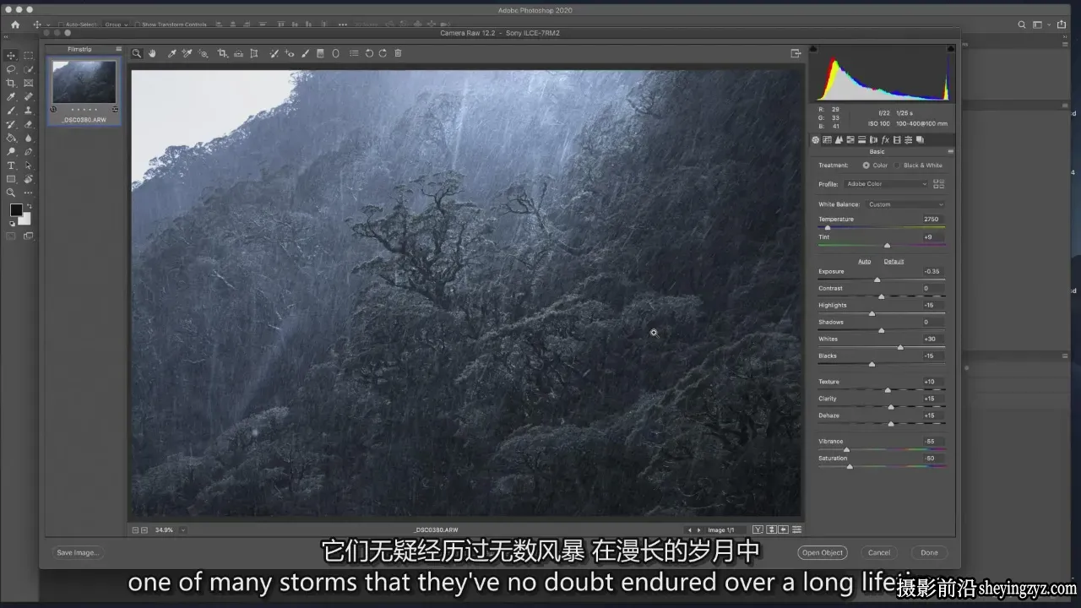Toggle highlight clipping warning on histogram
1081x608 pixels.
[x=952, y=49]
